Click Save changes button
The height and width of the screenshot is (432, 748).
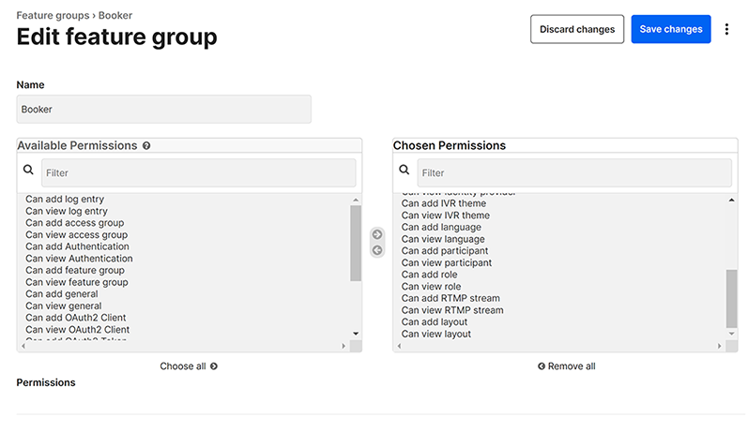670,29
